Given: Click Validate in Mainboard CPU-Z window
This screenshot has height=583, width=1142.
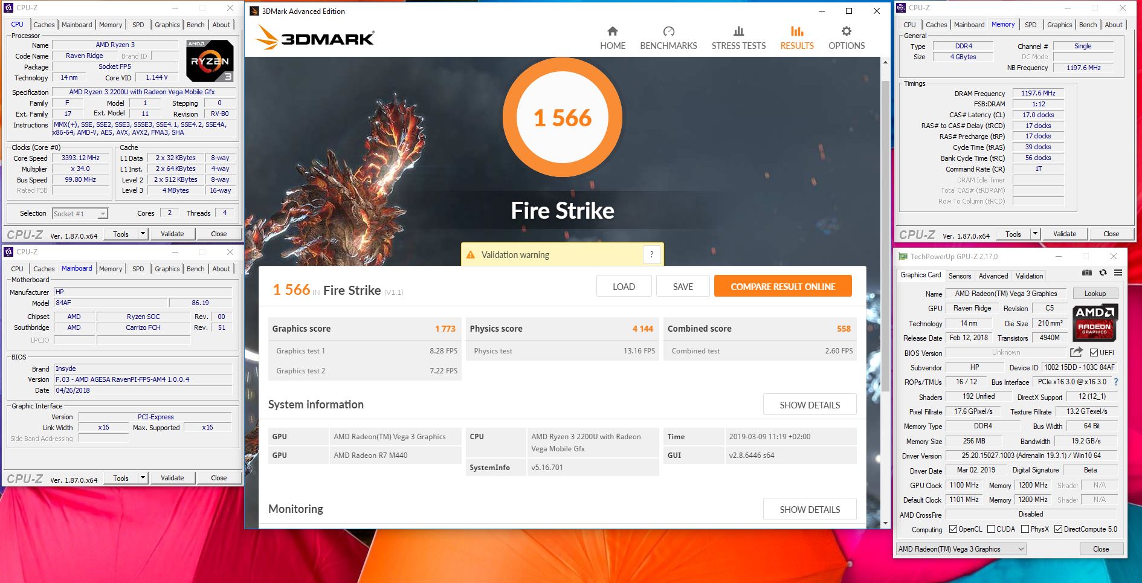Looking at the screenshot, I should click(x=172, y=478).
